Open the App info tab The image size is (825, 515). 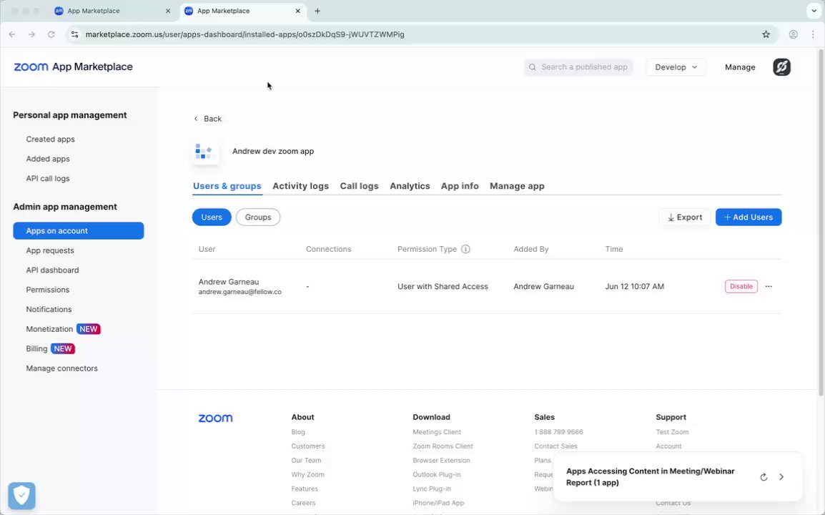(460, 186)
